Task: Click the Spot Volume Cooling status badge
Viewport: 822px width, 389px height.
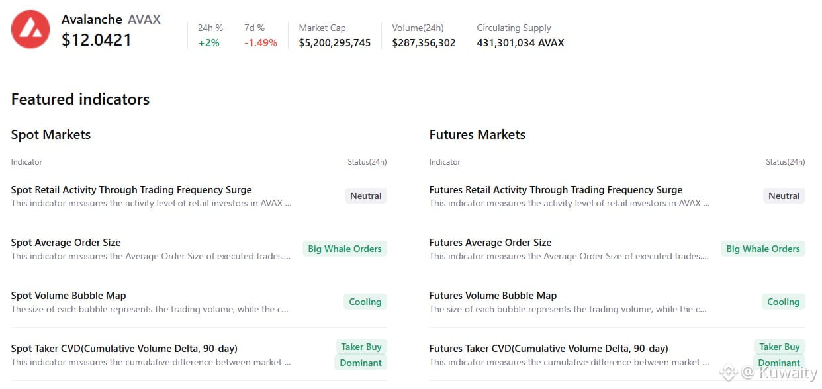Action: coord(365,302)
